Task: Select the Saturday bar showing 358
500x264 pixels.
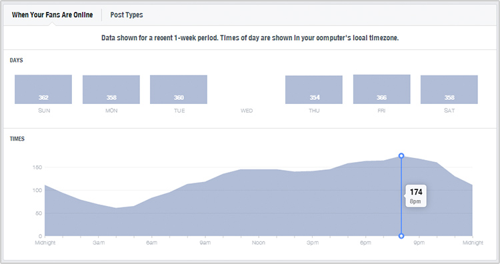Action: coord(449,89)
